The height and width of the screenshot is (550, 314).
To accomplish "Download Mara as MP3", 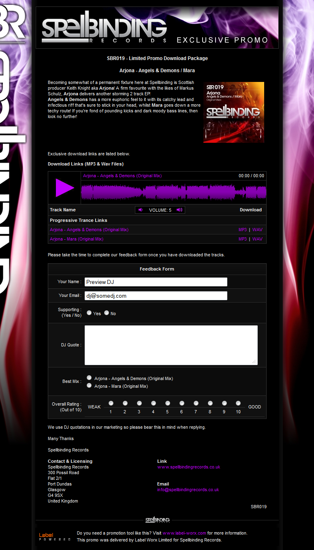I will coord(243,239).
